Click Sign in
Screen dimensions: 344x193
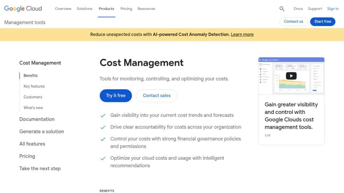[x=333, y=9]
